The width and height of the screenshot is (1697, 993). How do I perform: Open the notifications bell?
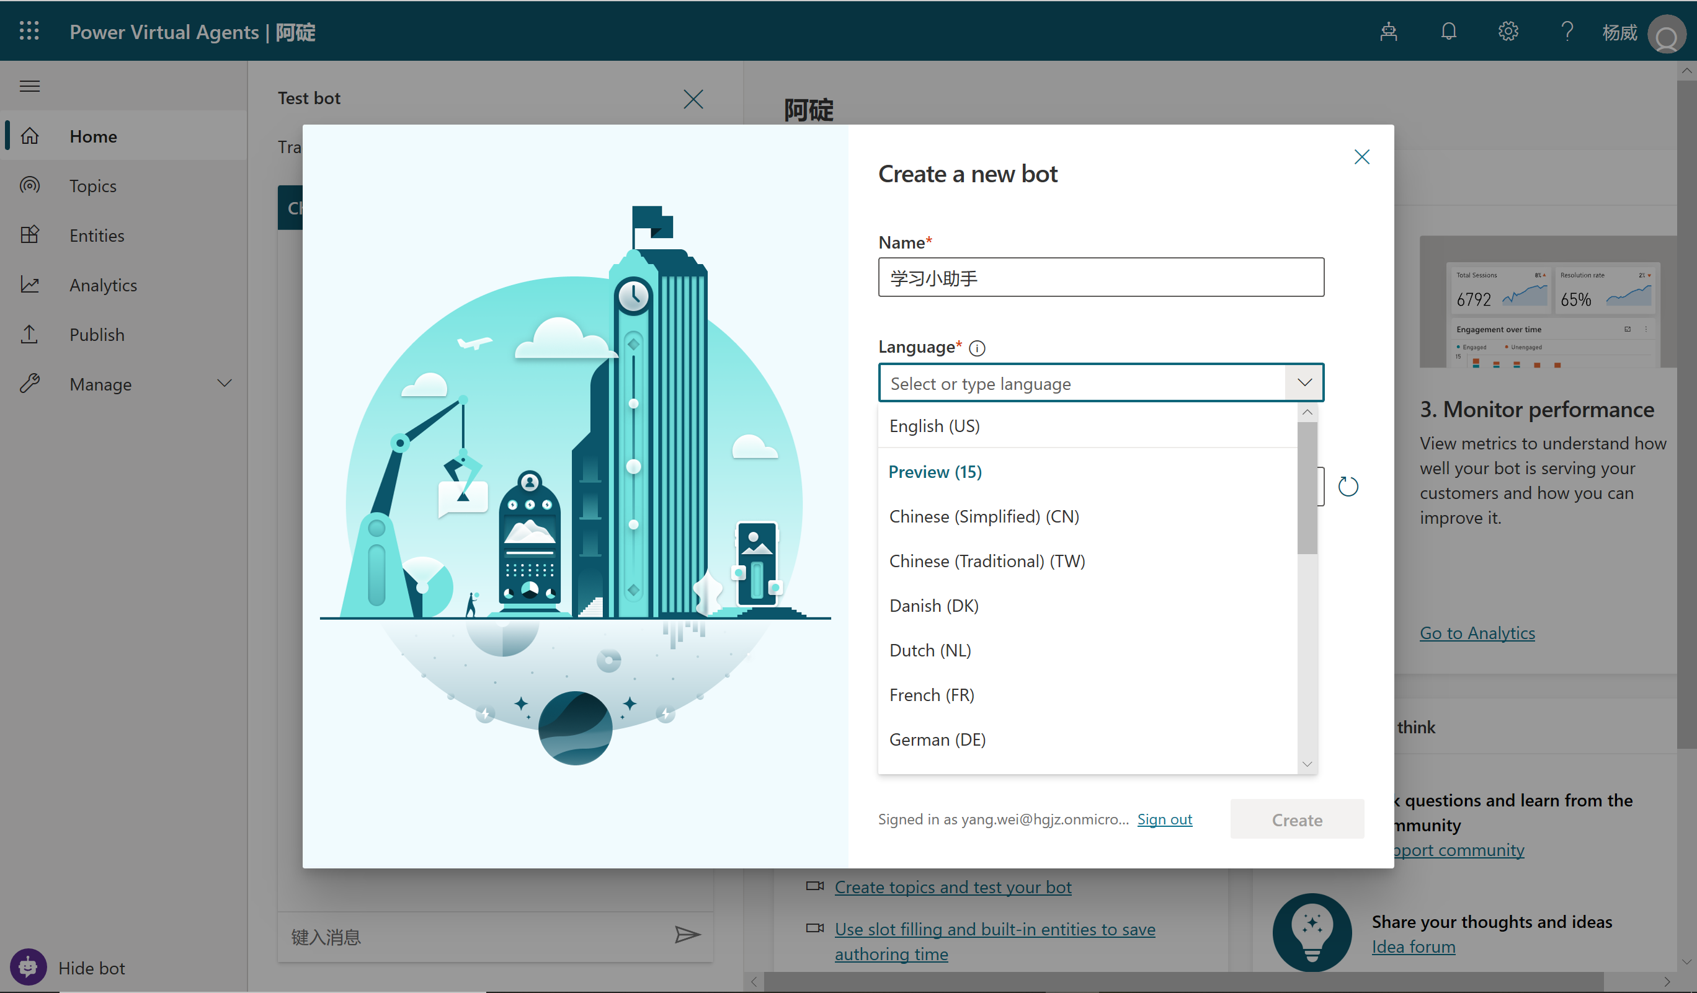pos(1448,32)
